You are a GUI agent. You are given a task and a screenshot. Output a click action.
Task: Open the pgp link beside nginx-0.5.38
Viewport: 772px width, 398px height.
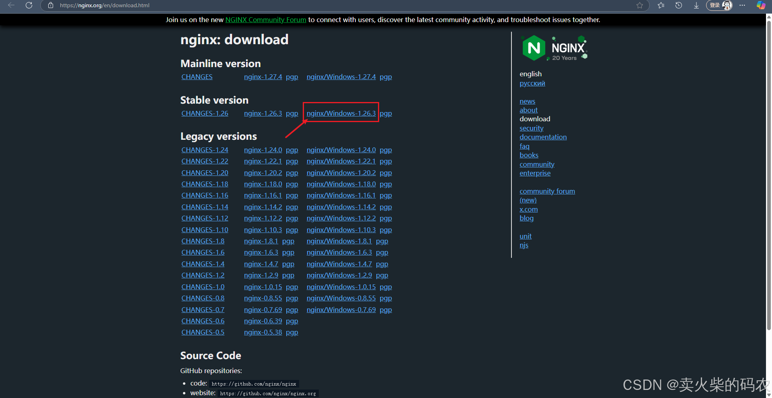292,332
